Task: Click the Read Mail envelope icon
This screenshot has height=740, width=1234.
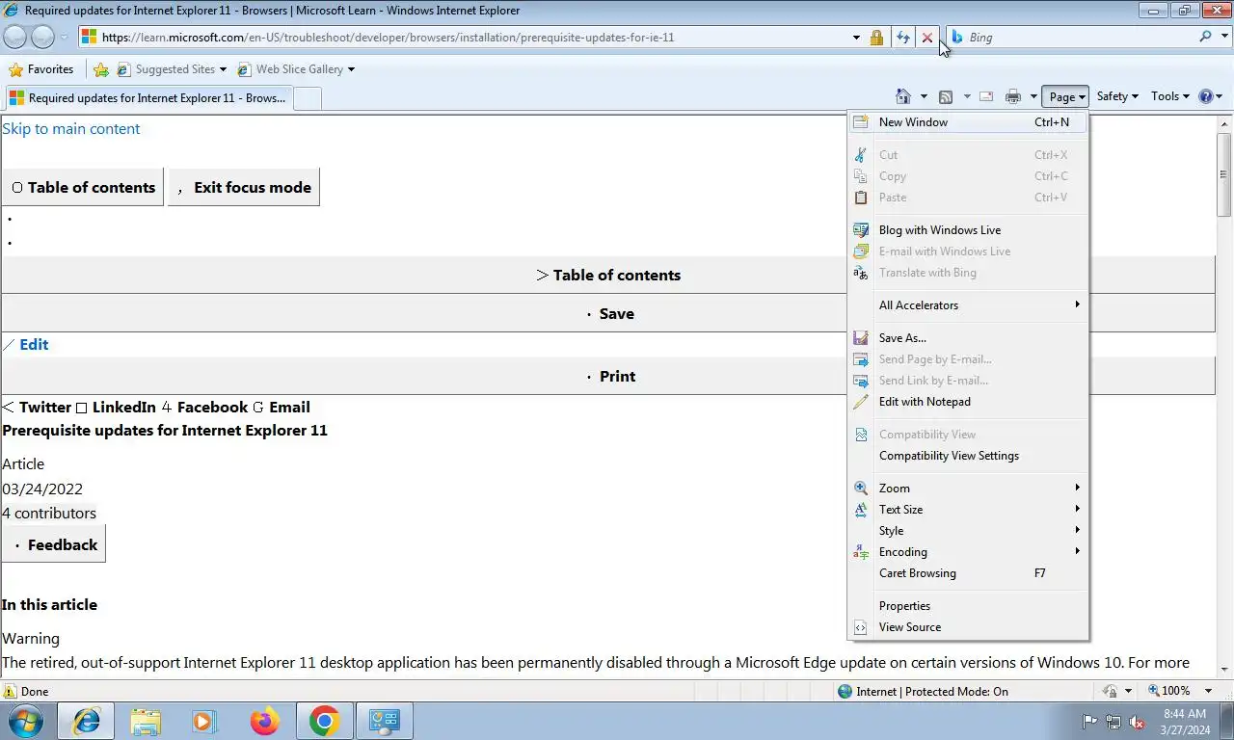Action: tap(986, 96)
